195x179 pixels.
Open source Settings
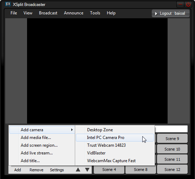pyautogui.click(x=57, y=170)
